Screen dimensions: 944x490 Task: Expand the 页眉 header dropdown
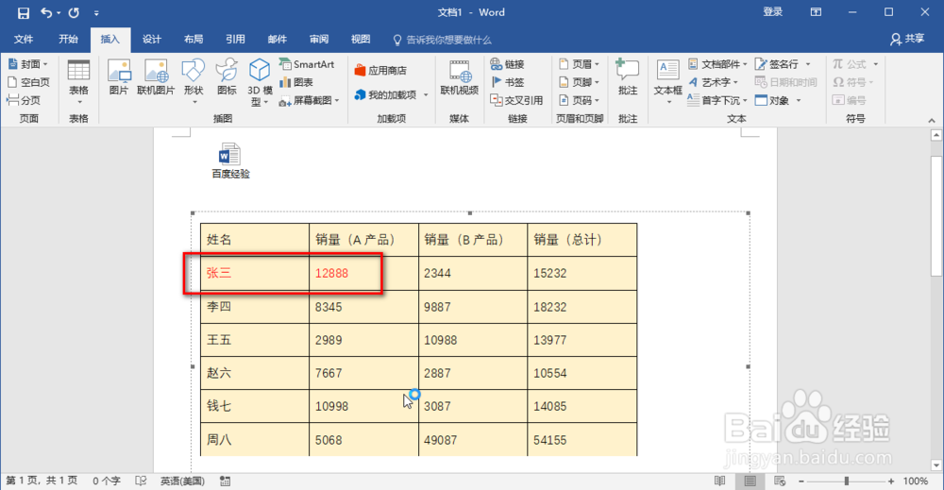coord(598,64)
